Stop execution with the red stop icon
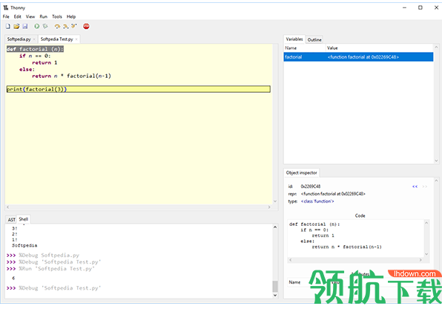This screenshot has width=442, height=309. (x=86, y=26)
